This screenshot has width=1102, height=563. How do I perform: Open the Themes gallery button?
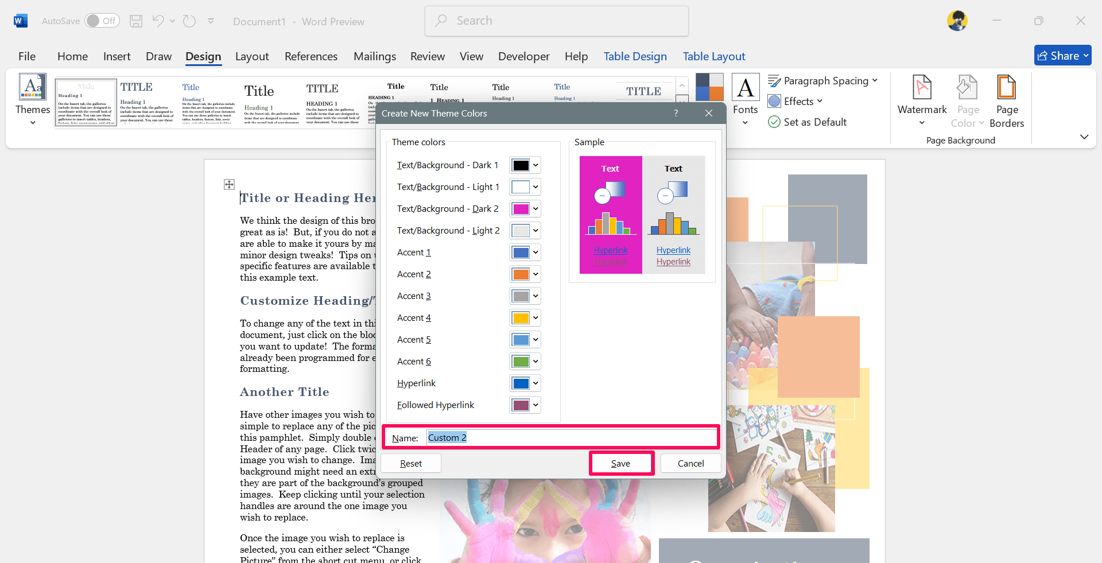tap(33, 100)
